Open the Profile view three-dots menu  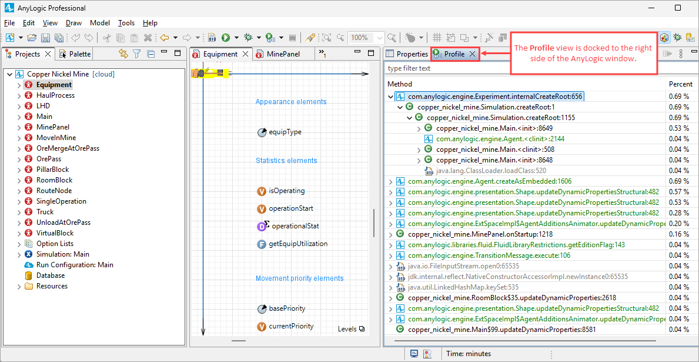point(681,54)
